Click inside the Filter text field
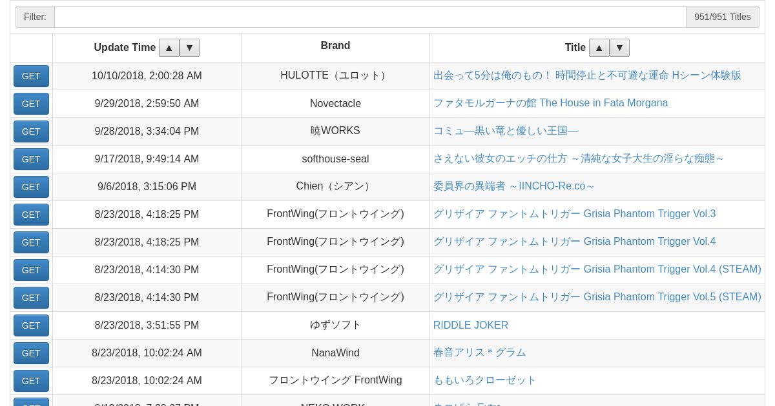The width and height of the screenshot is (775, 406). [369, 17]
